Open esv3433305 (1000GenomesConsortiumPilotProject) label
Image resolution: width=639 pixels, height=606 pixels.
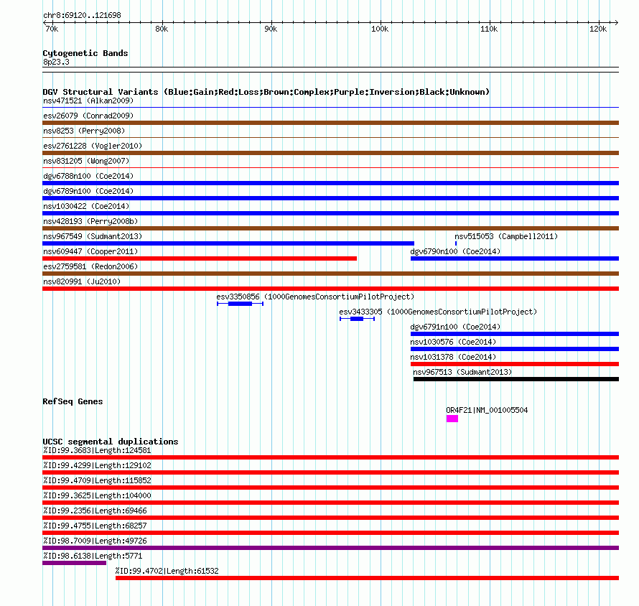[x=438, y=312]
